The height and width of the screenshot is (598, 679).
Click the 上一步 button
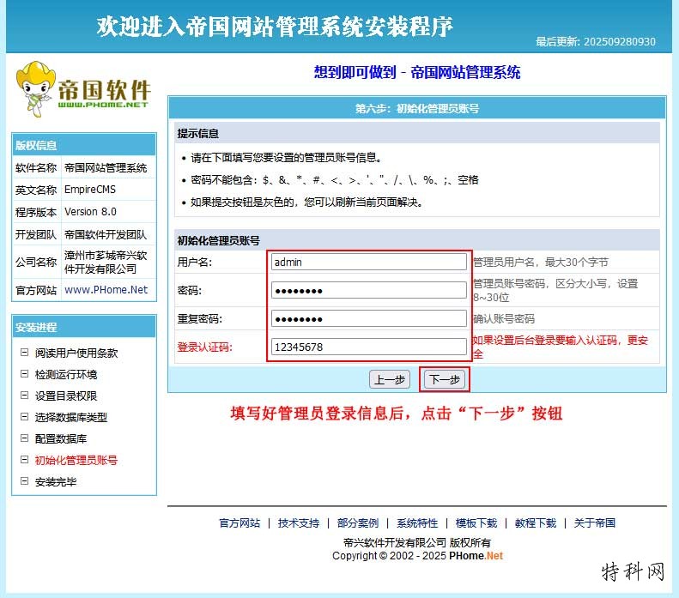[390, 379]
